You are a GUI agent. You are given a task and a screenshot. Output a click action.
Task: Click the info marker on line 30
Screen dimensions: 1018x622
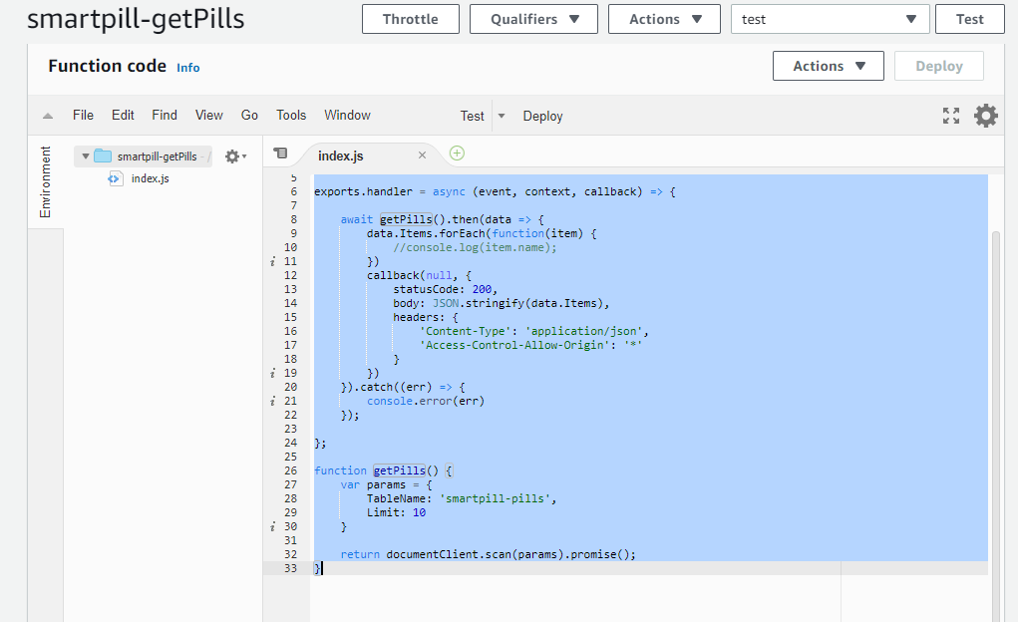pos(272,526)
